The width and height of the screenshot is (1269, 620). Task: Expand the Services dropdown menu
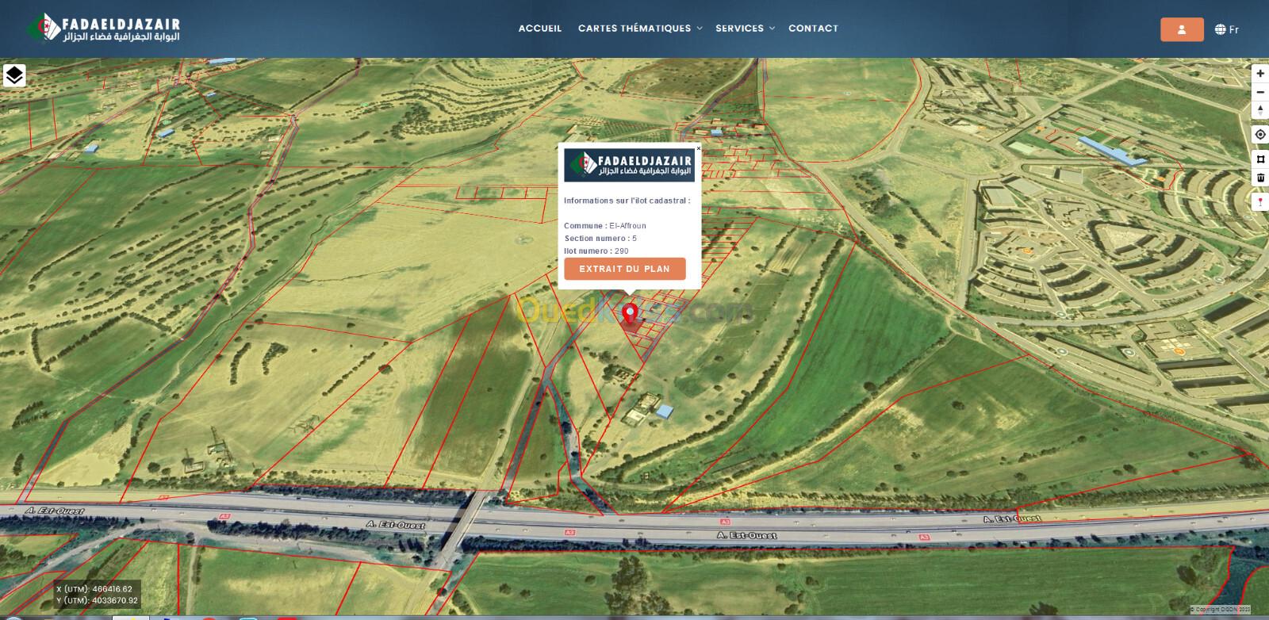[745, 29]
